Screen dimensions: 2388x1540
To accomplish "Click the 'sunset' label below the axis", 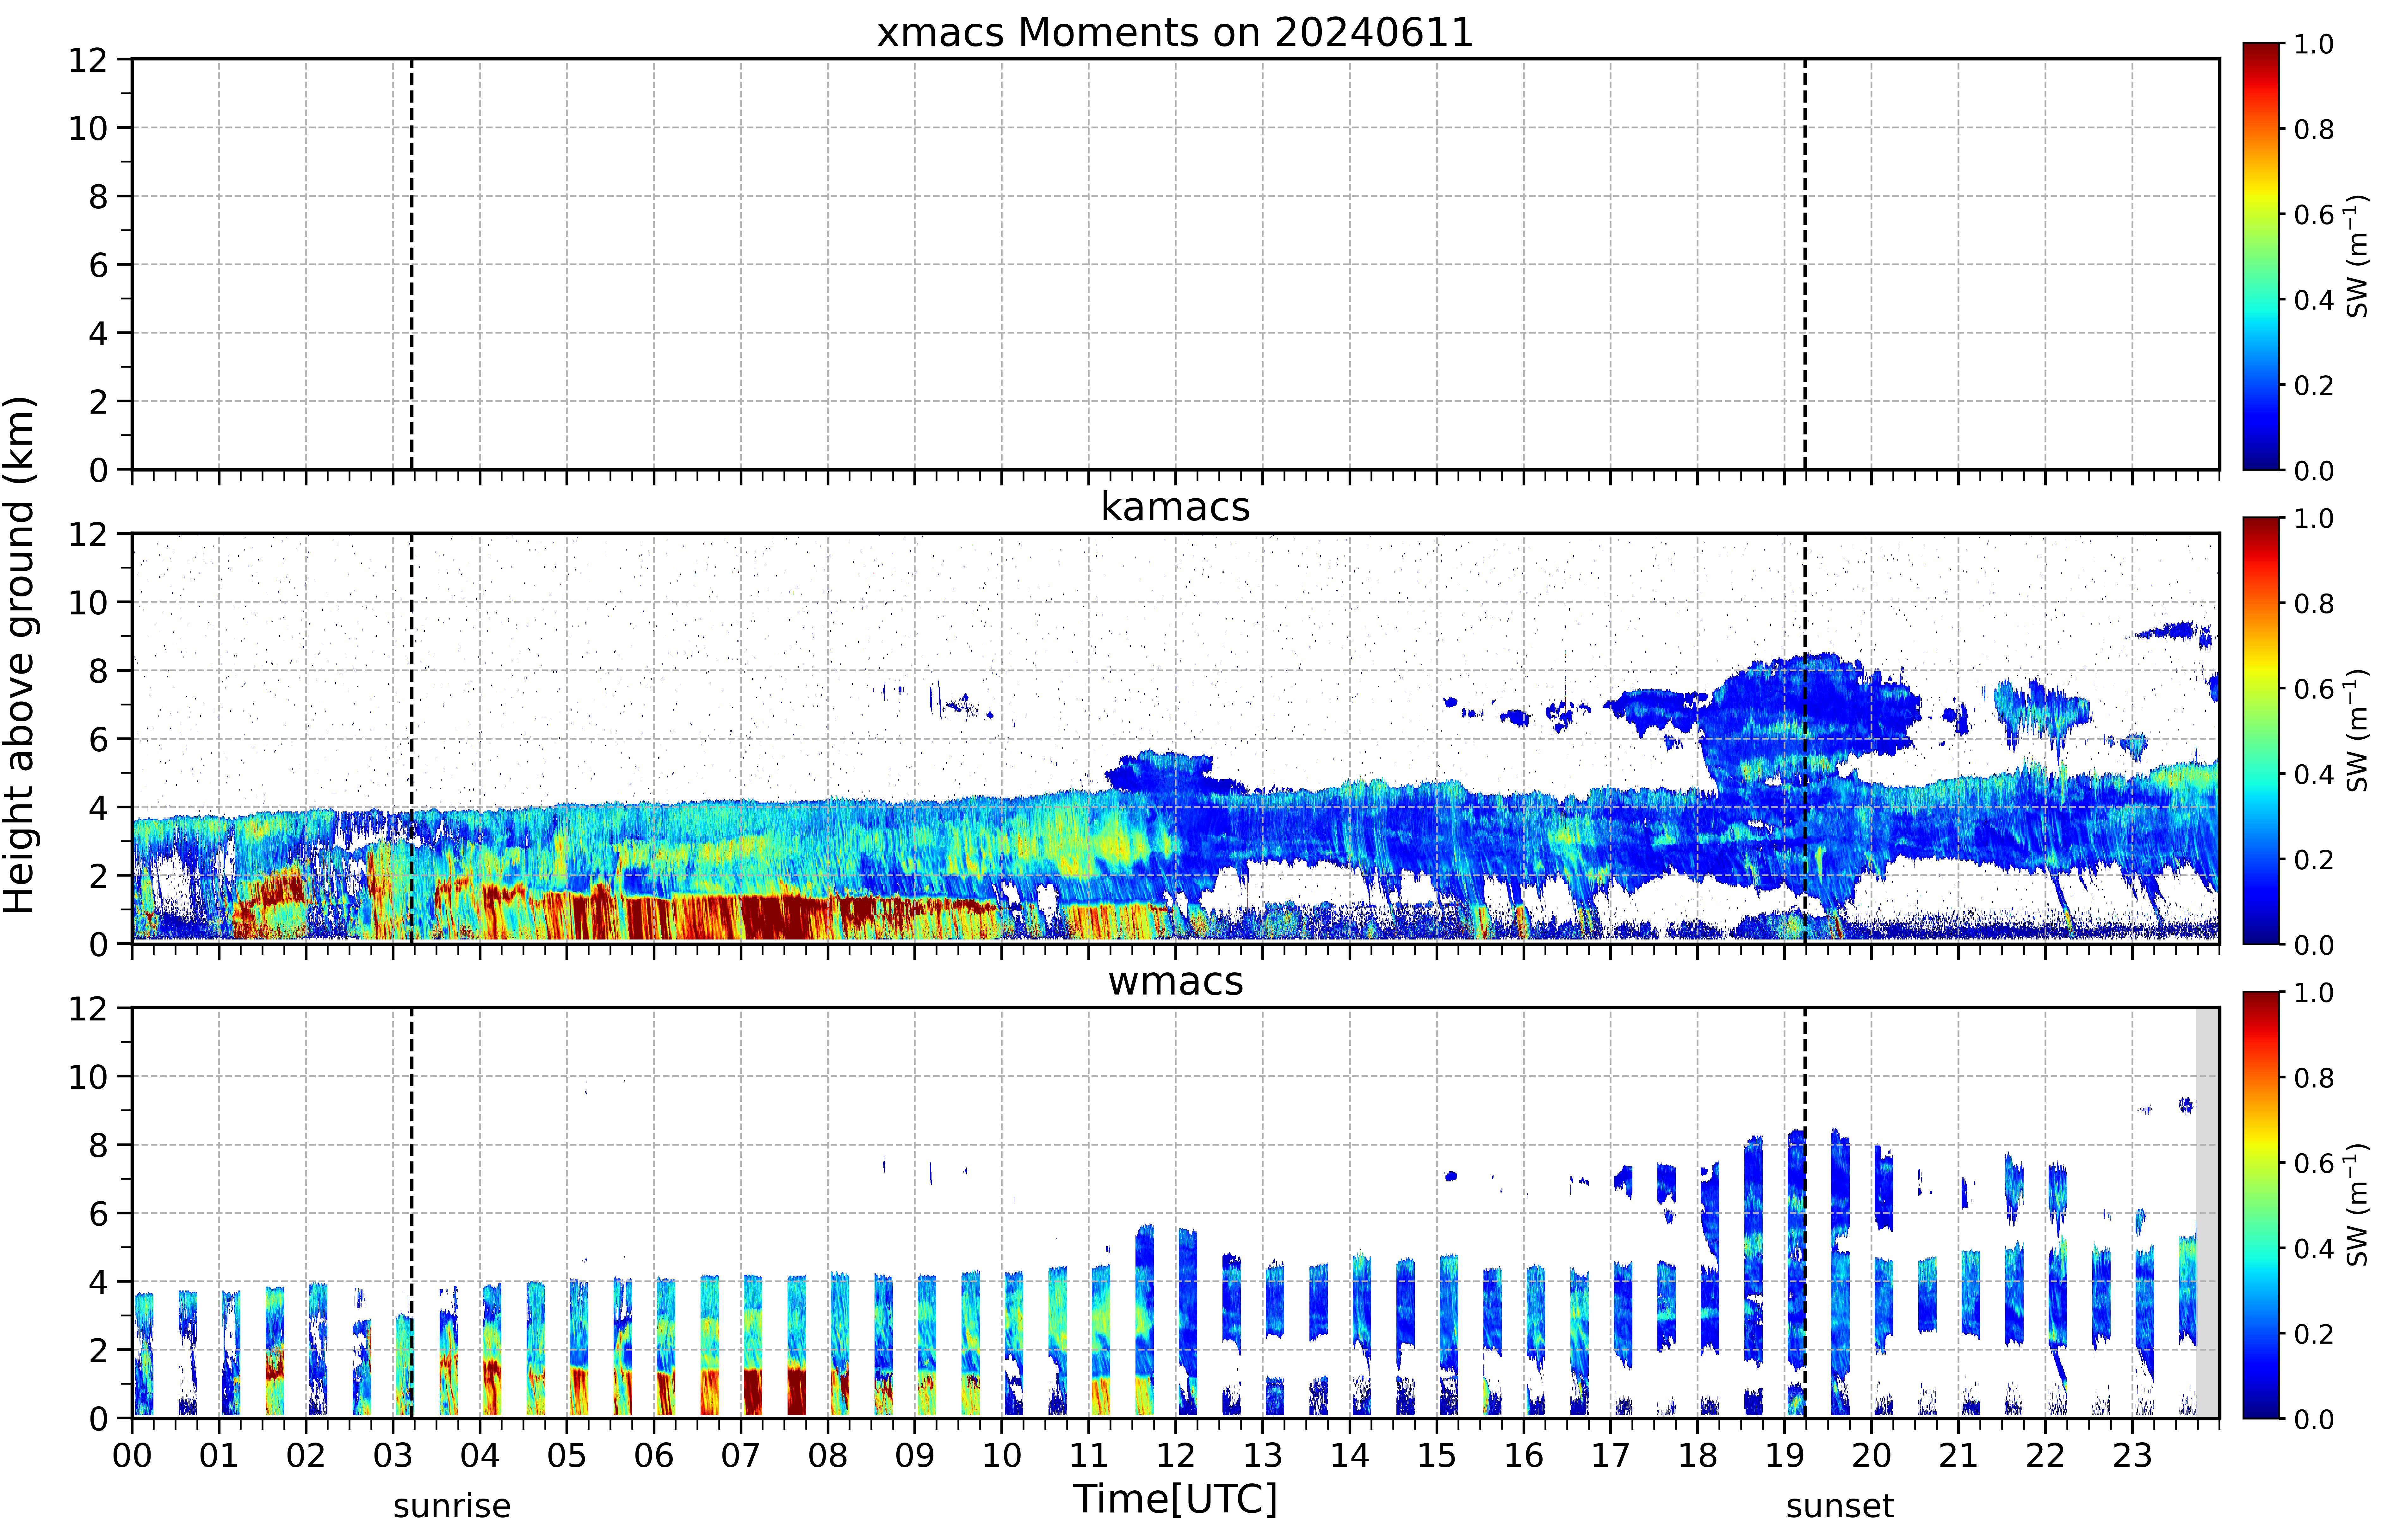I will tap(1840, 1506).
